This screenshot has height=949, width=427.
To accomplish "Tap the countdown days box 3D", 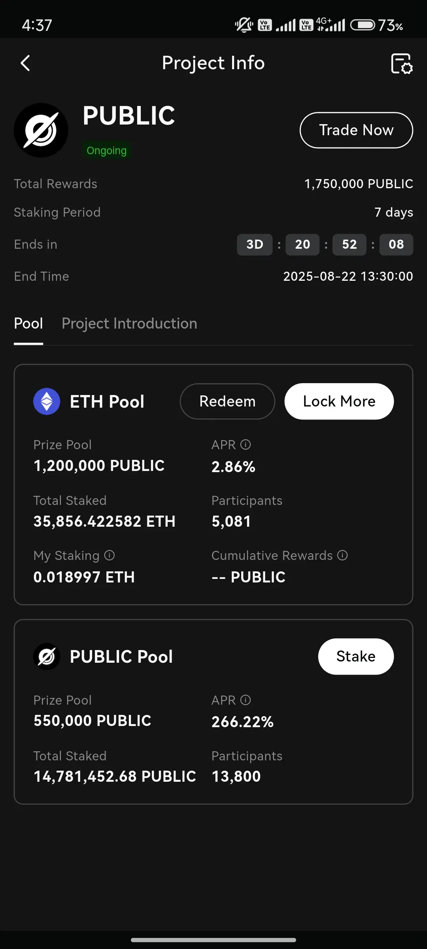I will (x=255, y=244).
